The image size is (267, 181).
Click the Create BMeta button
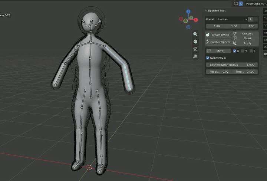pos(218,35)
